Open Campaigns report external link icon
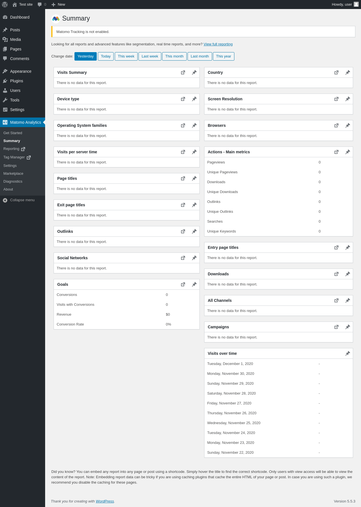This screenshot has width=361, height=507. click(x=336, y=327)
